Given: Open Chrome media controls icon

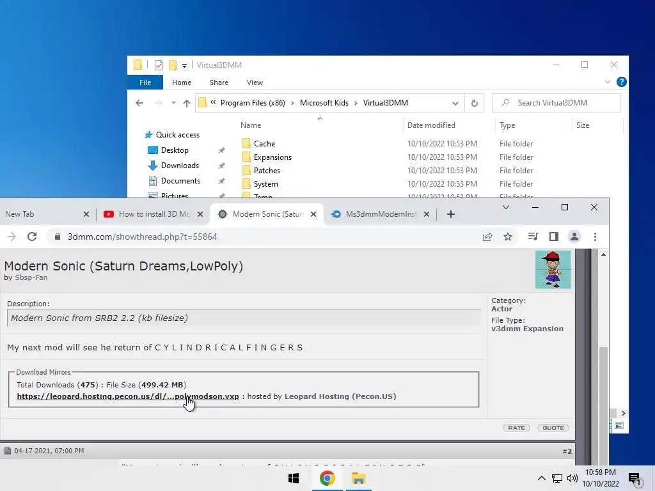Looking at the screenshot, I should coord(533,237).
